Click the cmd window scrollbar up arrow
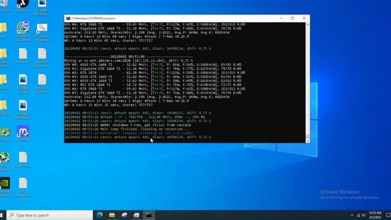This screenshot has height=220, width=391. coord(308,24)
